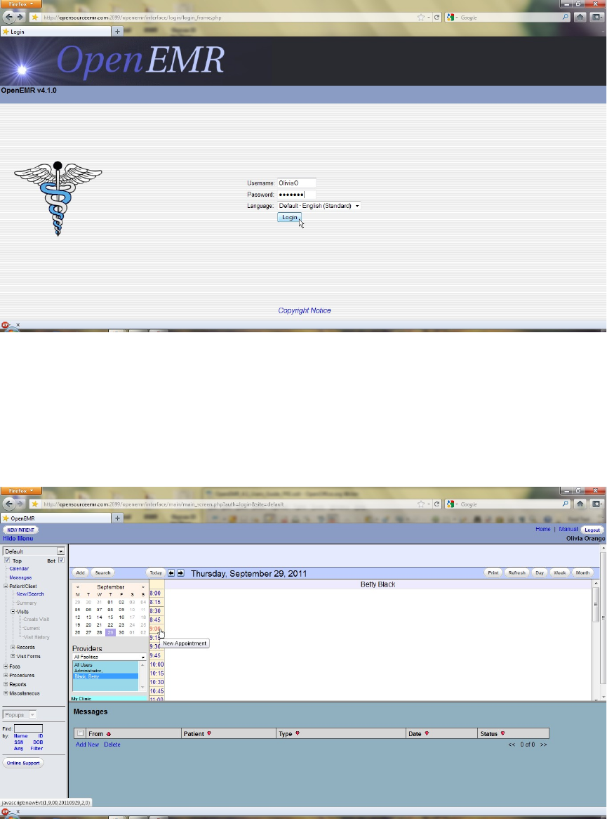The image size is (607, 819).
Task: Select the OpenEMR browser tab
Action: coord(55,518)
